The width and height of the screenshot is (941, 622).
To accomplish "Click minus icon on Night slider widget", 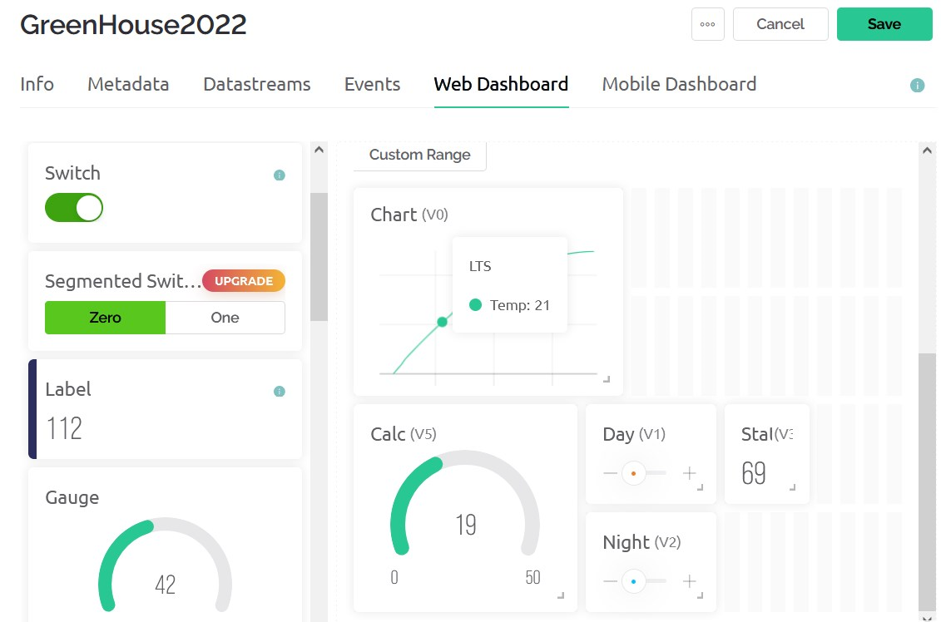I will click(611, 580).
